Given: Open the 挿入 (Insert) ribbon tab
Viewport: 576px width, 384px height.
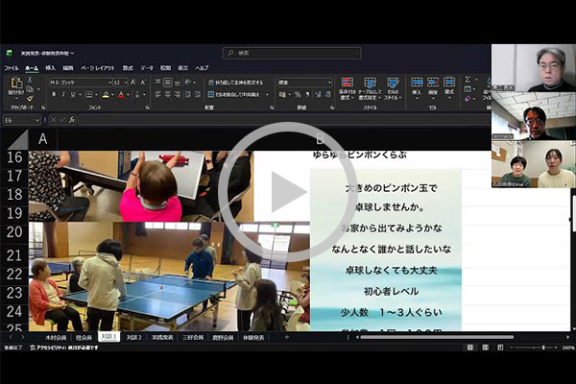Looking at the screenshot, I should [x=50, y=68].
